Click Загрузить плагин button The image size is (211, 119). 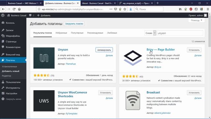[74, 24]
